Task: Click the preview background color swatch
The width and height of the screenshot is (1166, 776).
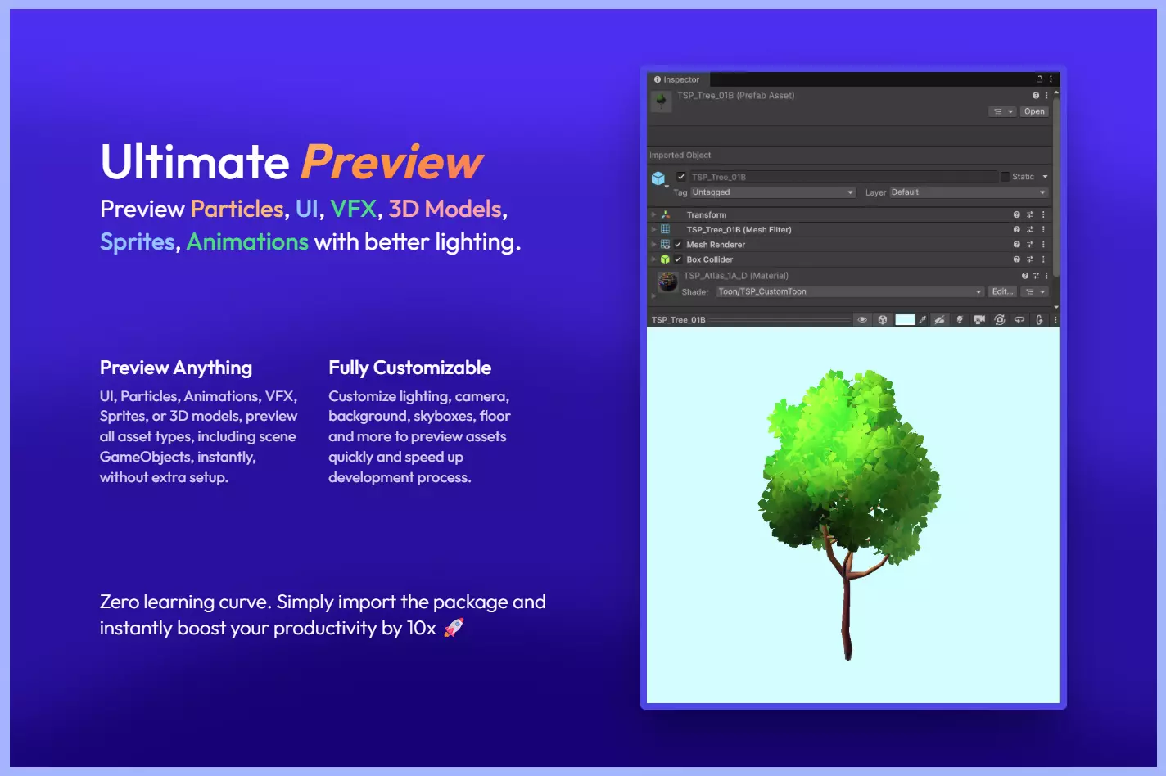Action: pos(905,320)
